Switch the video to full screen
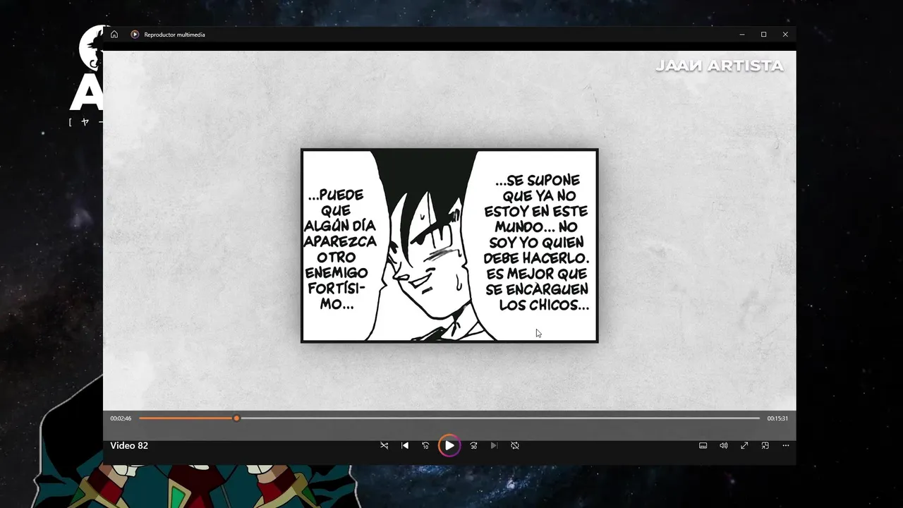This screenshot has height=508, width=903. [744, 446]
